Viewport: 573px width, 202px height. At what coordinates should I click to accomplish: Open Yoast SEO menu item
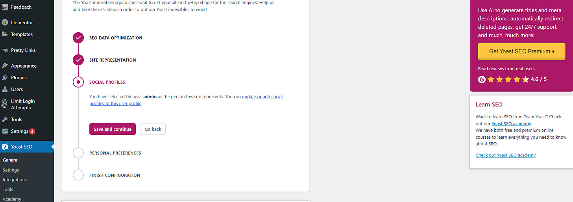click(x=27, y=147)
